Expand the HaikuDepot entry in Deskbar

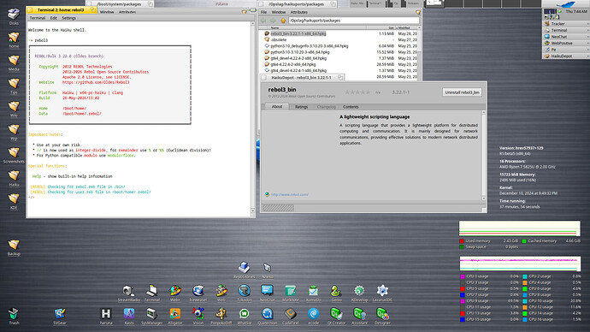566,56
